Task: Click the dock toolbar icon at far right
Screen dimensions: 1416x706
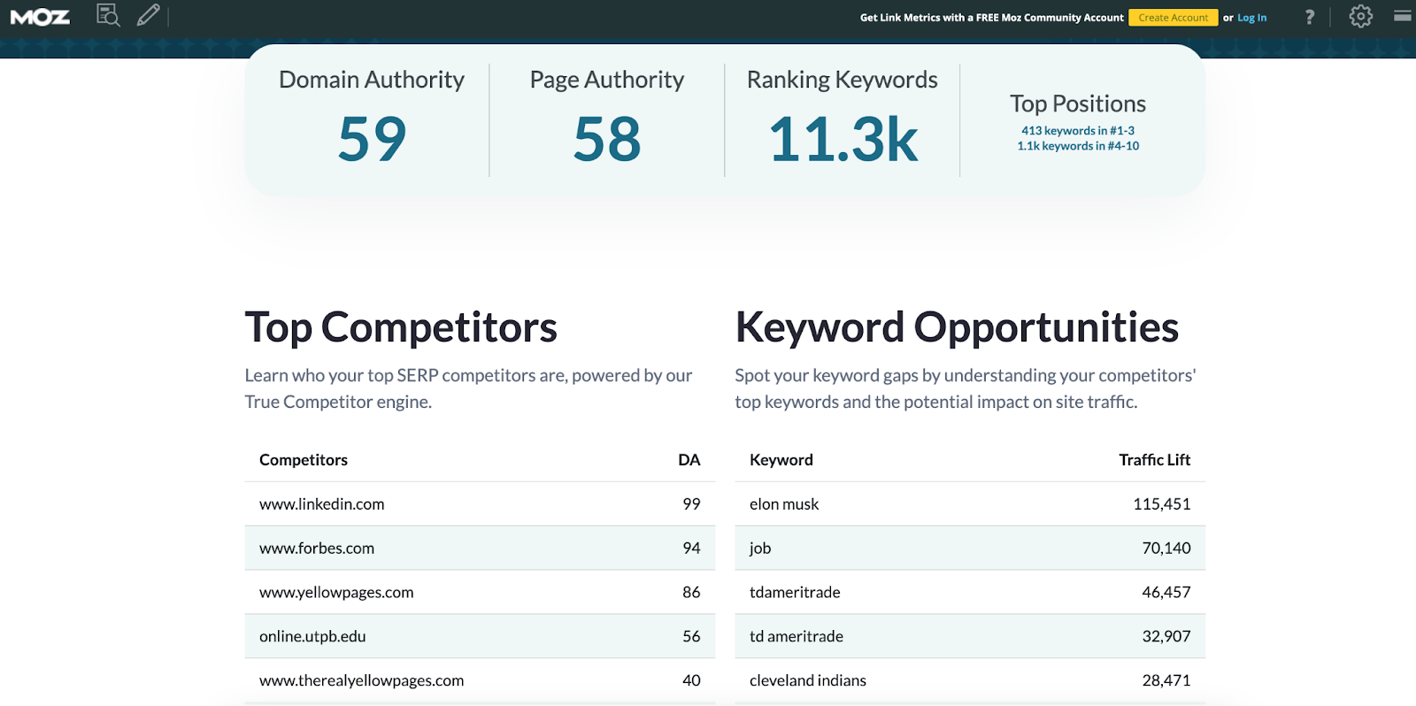Action: (x=1403, y=16)
